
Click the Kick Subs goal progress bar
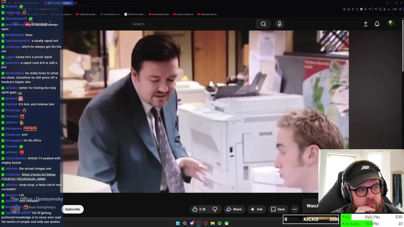(x=372, y=224)
